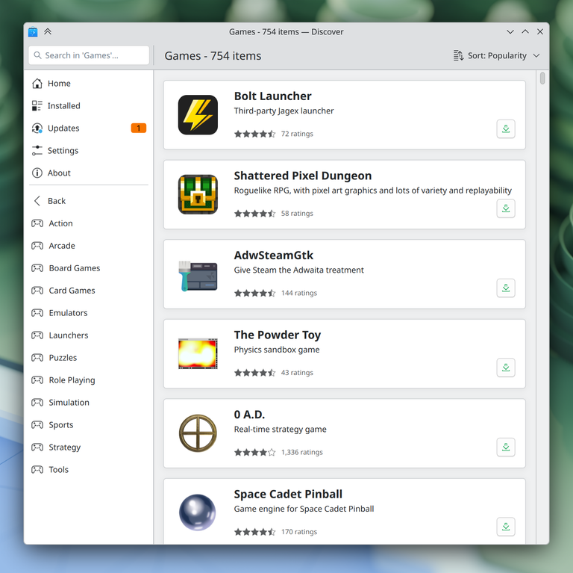Install Bolt Launcher using its download button
This screenshot has height=573, width=573.
click(x=506, y=129)
